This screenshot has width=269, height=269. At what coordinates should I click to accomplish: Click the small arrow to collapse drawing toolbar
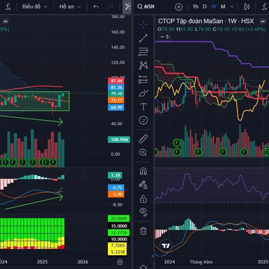tap(152, 256)
